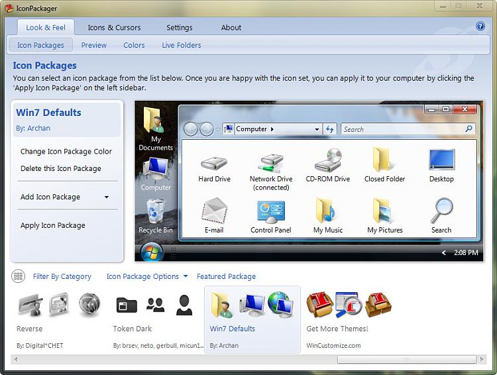
Task: Click the Win7 Defaults heading in sidebar
Action: (x=48, y=113)
